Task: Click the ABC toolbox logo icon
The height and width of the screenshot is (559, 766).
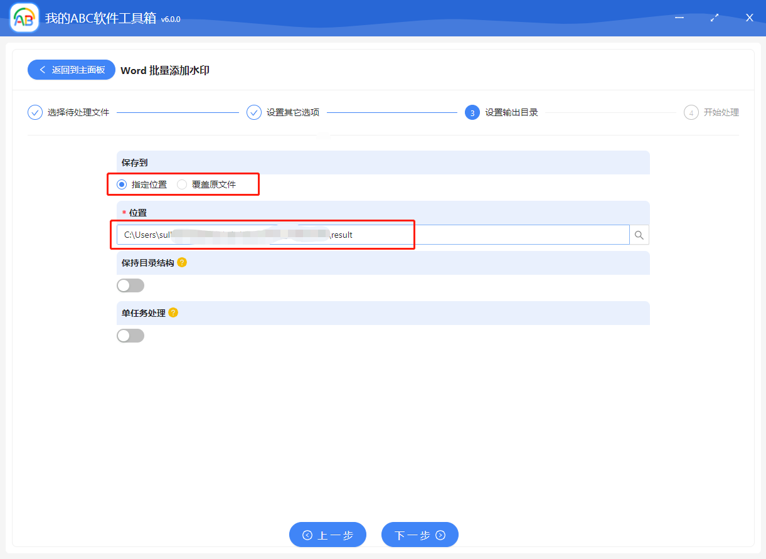Action: tap(24, 18)
